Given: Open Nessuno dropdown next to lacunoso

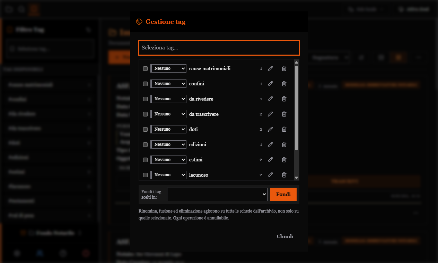Looking at the screenshot, I should point(168,175).
